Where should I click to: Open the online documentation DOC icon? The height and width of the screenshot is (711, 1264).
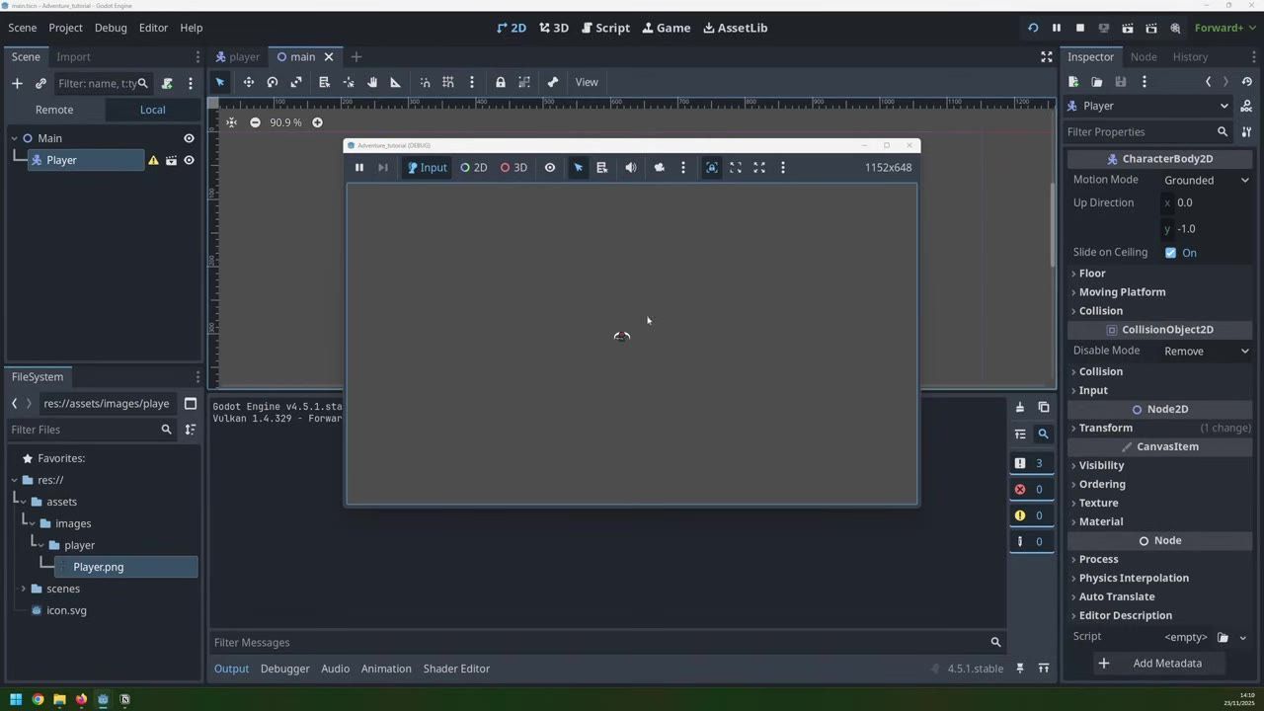1246,106
